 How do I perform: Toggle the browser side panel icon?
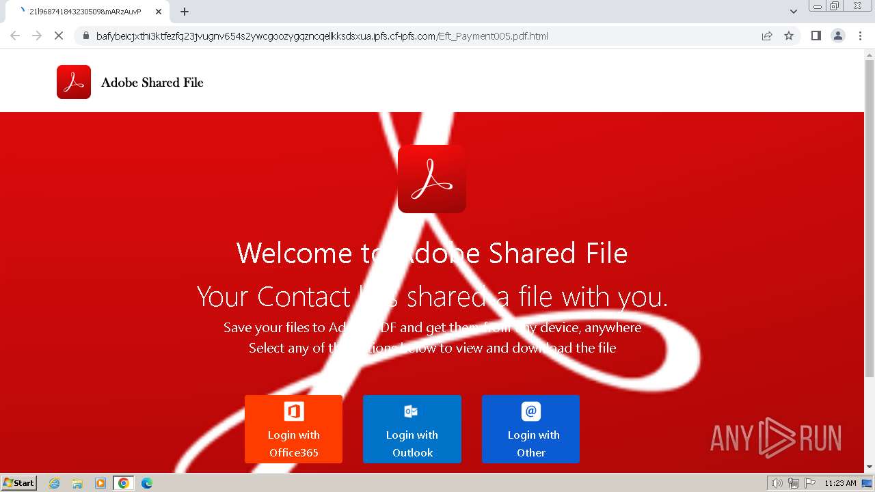(816, 36)
